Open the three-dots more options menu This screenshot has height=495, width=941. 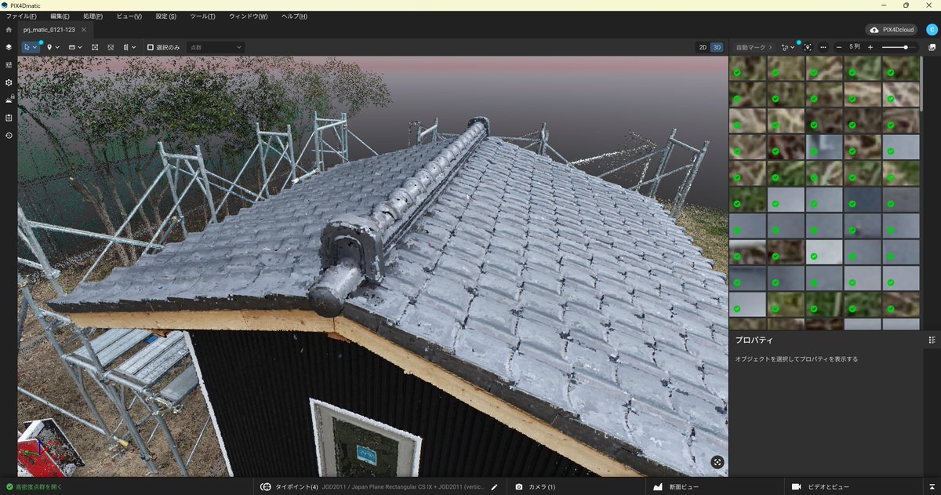click(x=823, y=47)
